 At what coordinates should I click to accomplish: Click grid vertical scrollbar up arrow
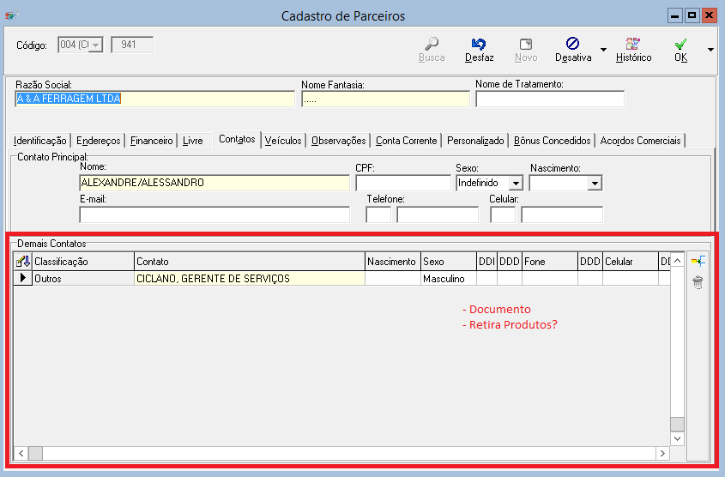pos(677,261)
